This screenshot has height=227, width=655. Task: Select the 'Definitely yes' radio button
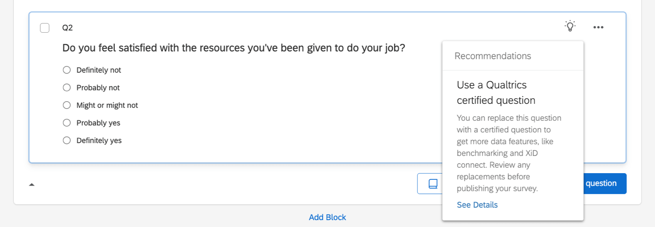[66, 140]
